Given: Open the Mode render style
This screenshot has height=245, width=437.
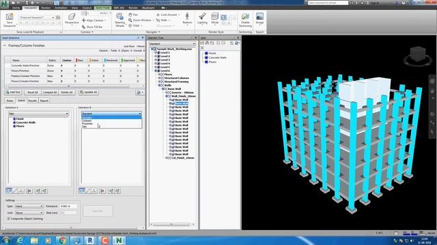Looking at the screenshot, I should [215, 18].
